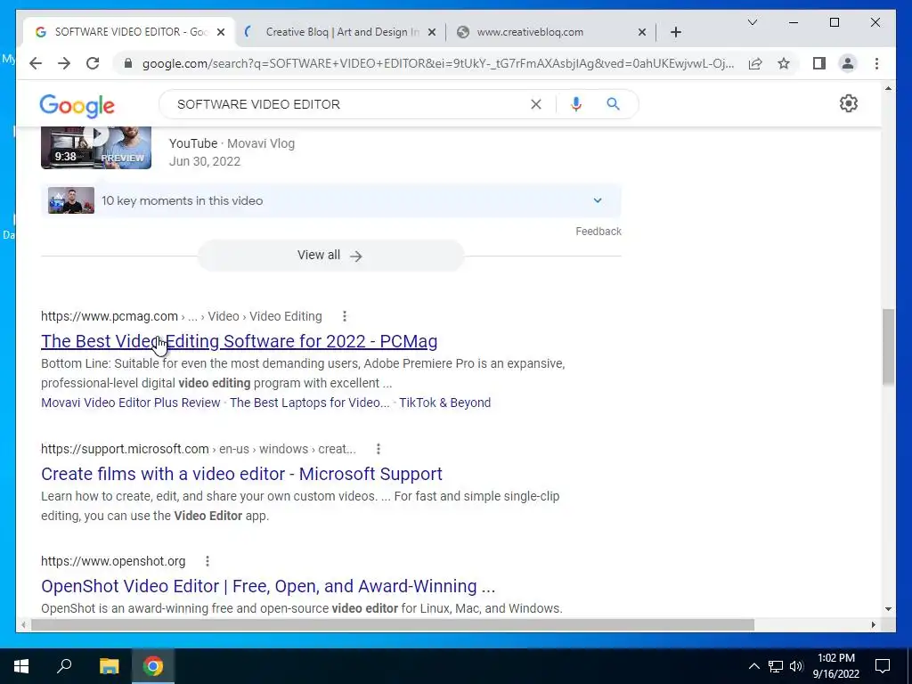
Task: Show hidden system tray icons
Action: (753, 666)
